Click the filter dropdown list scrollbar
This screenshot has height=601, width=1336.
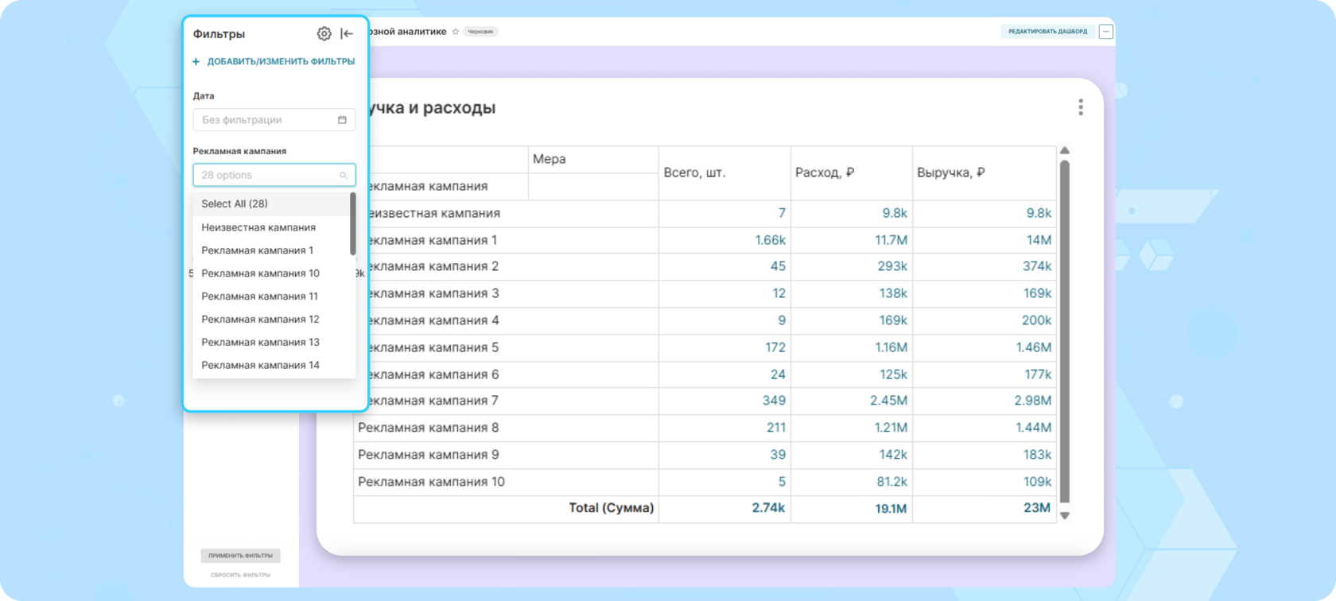[x=352, y=224]
